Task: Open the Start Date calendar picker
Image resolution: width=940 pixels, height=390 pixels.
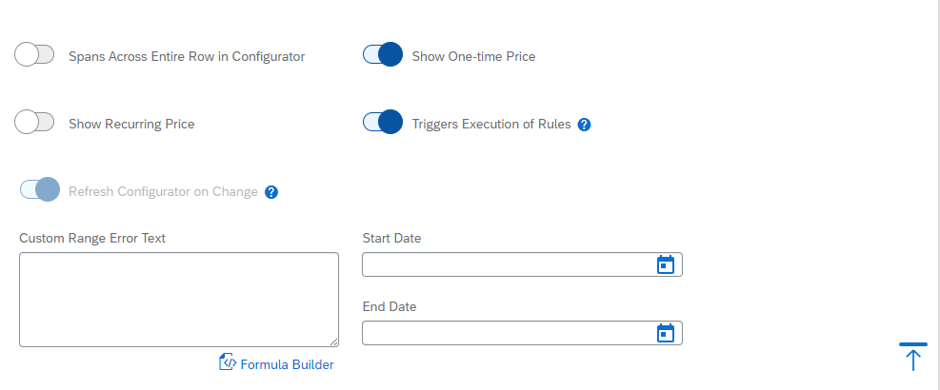Action: coord(666,264)
